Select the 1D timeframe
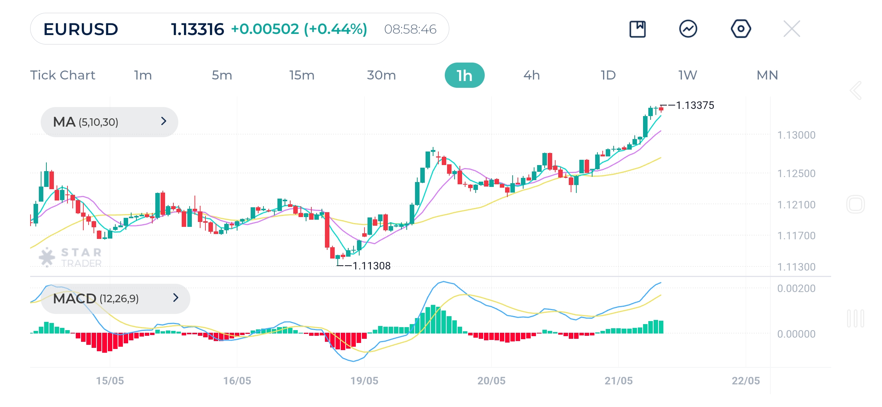Image resolution: width=882 pixels, height=407 pixels. pyautogui.click(x=608, y=75)
